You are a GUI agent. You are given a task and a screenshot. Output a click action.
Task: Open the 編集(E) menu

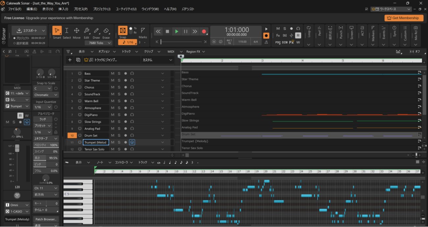pyautogui.click(x=32, y=9)
